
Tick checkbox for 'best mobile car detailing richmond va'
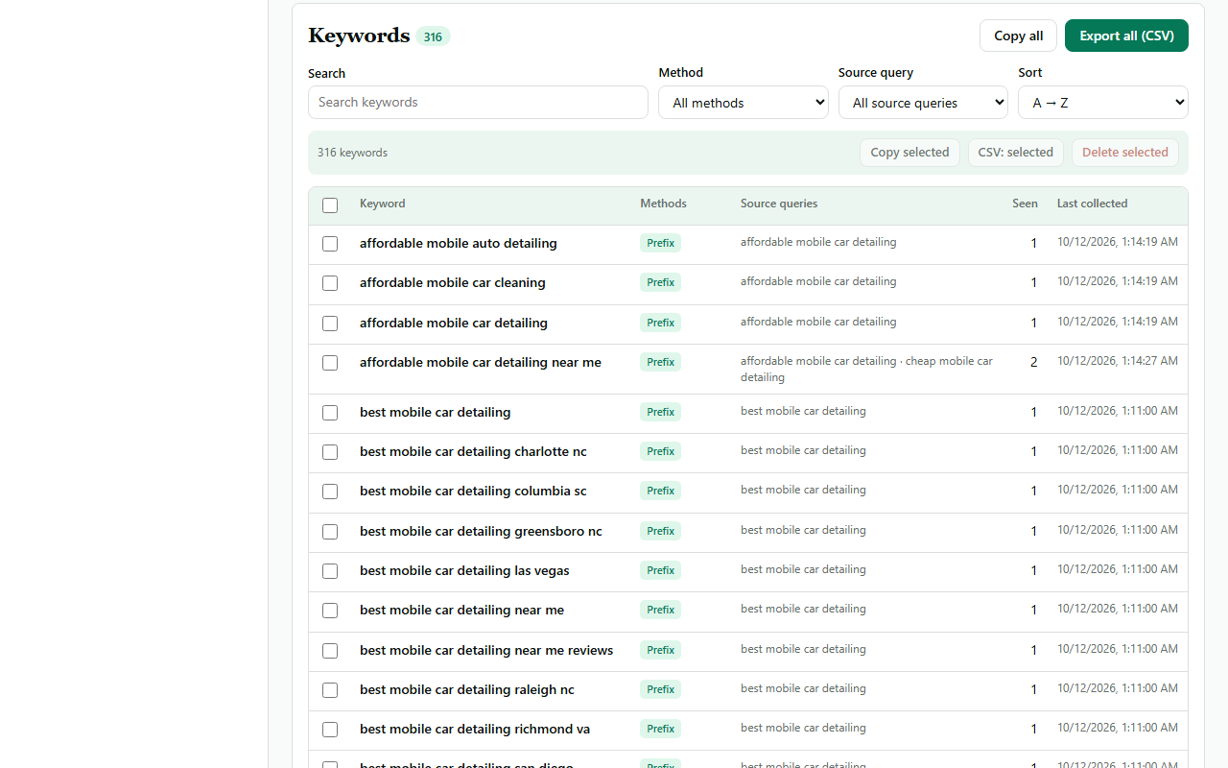click(x=330, y=730)
